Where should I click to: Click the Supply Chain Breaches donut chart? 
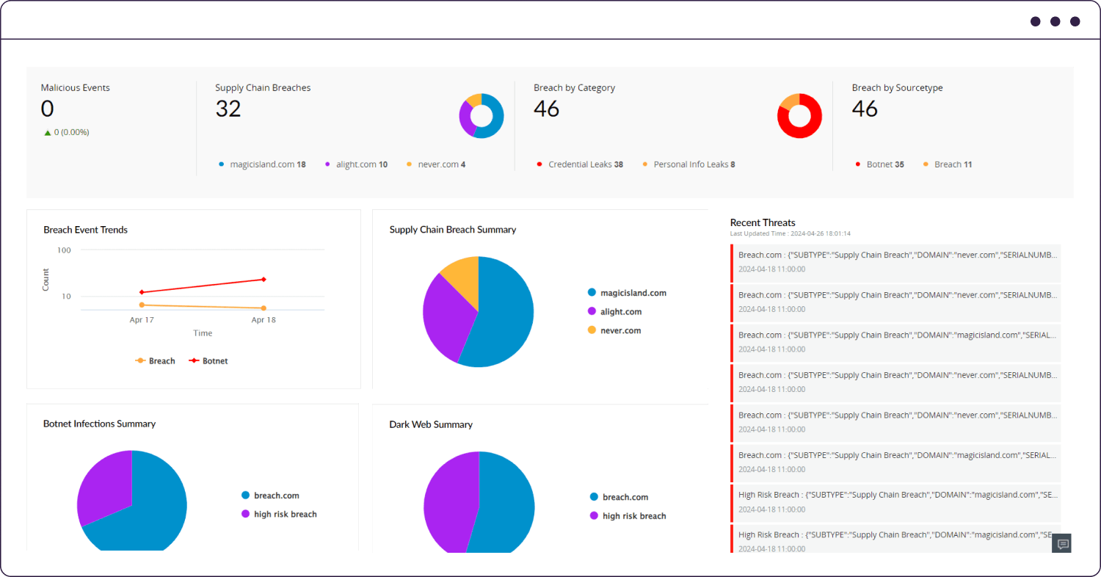pyautogui.click(x=482, y=116)
